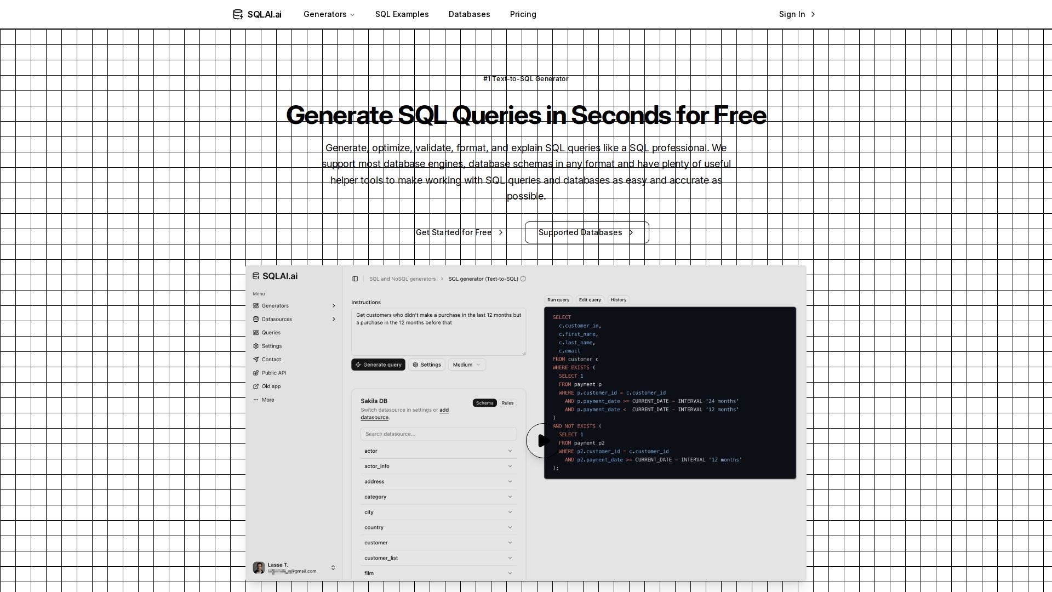Switch to Schema toggle in Sakila DB
This screenshot has height=592, width=1052.
484,403
